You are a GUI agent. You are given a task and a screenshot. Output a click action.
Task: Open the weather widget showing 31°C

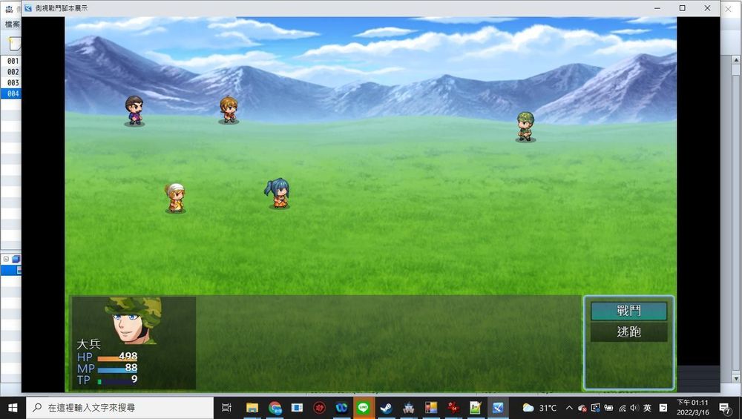(539, 408)
